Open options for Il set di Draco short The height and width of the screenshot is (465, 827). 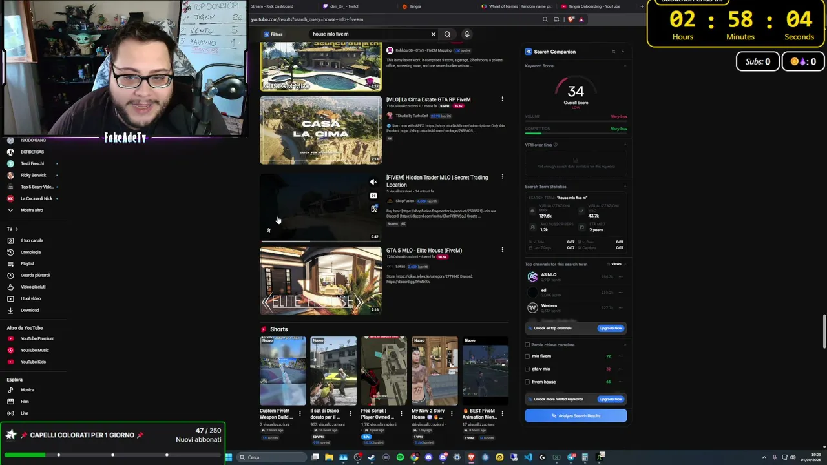point(351,413)
